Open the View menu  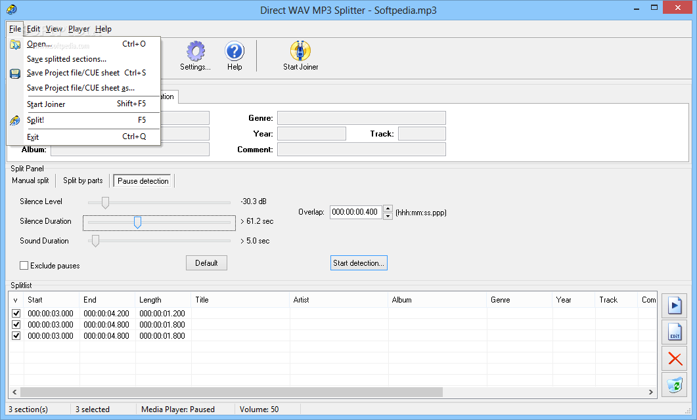click(55, 29)
